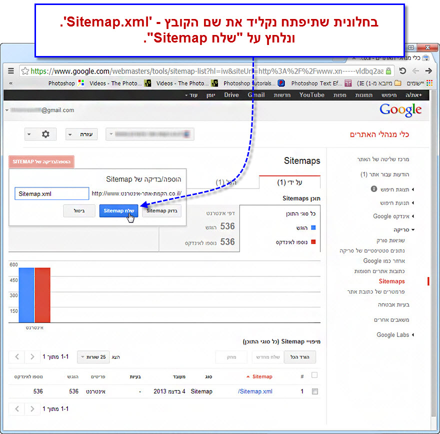Open the Help (עזרה) dropdown
Image resolution: width=440 pixels, height=434 pixels.
coord(81,134)
